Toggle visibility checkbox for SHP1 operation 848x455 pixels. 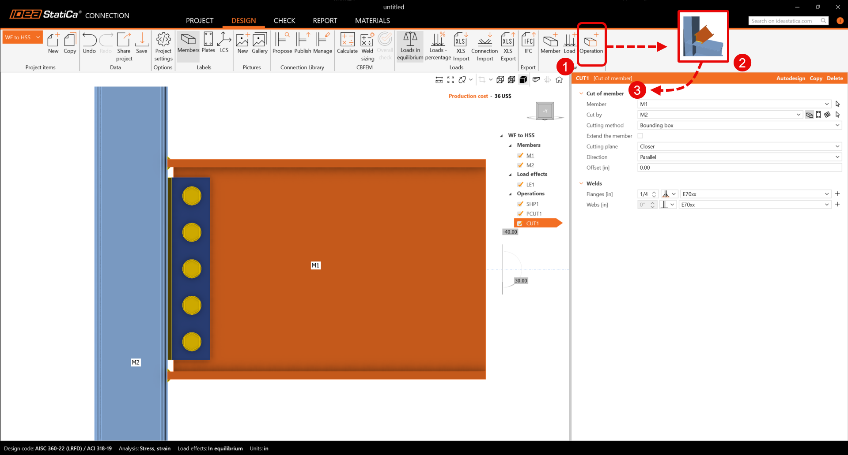520,204
